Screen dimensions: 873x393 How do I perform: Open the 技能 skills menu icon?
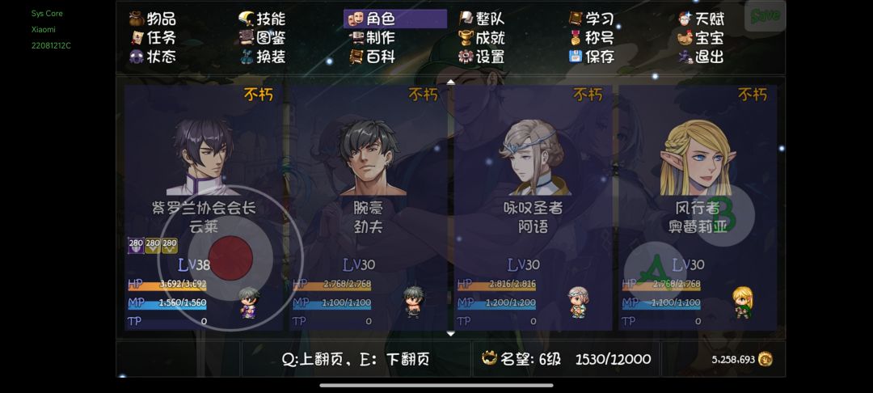click(247, 19)
